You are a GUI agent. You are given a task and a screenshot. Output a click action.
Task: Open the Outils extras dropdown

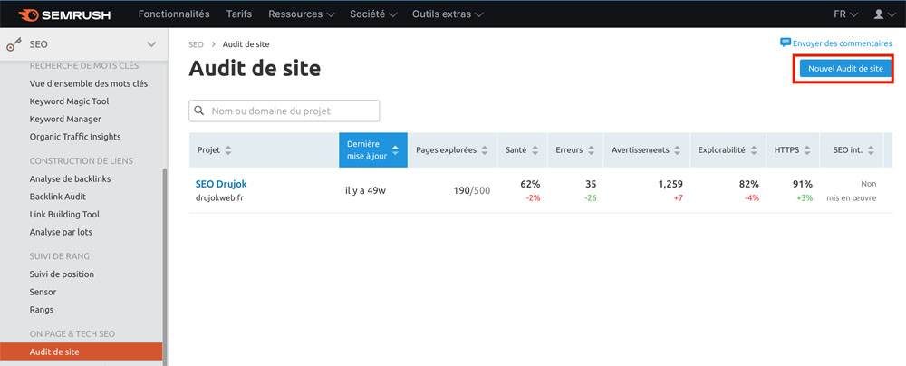[x=448, y=14]
